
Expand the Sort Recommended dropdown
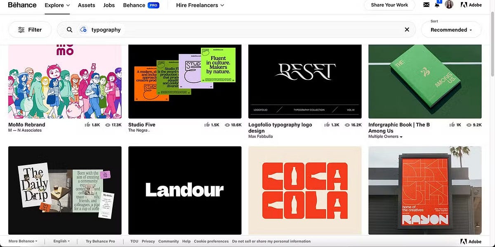tap(451, 30)
